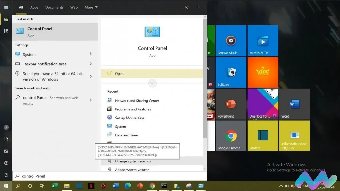This screenshot has height=191, width=340.
Task: Open the OneNote tile
Action: click(x=262, y=104)
